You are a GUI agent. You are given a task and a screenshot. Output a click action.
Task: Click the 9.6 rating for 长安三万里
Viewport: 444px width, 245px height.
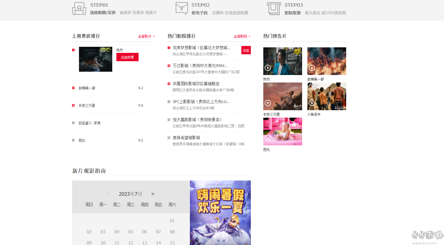(x=141, y=105)
